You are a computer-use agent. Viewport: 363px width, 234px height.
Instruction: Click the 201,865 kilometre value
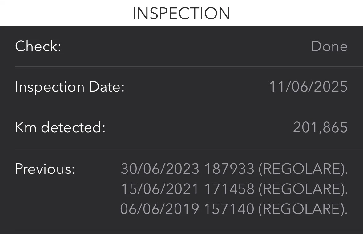coord(320,128)
